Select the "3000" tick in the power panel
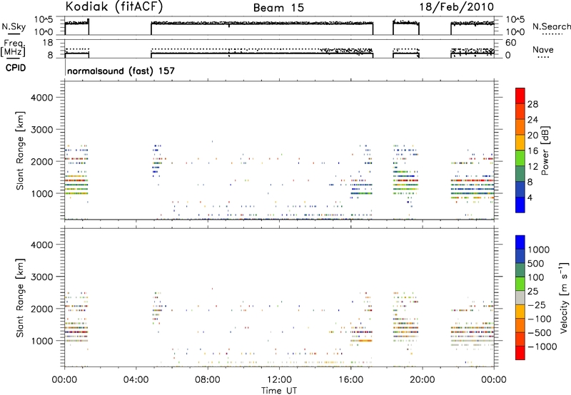 tap(42, 130)
